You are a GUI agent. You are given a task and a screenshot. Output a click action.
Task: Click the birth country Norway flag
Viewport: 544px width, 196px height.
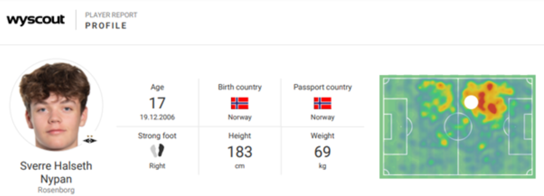[x=240, y=103]
